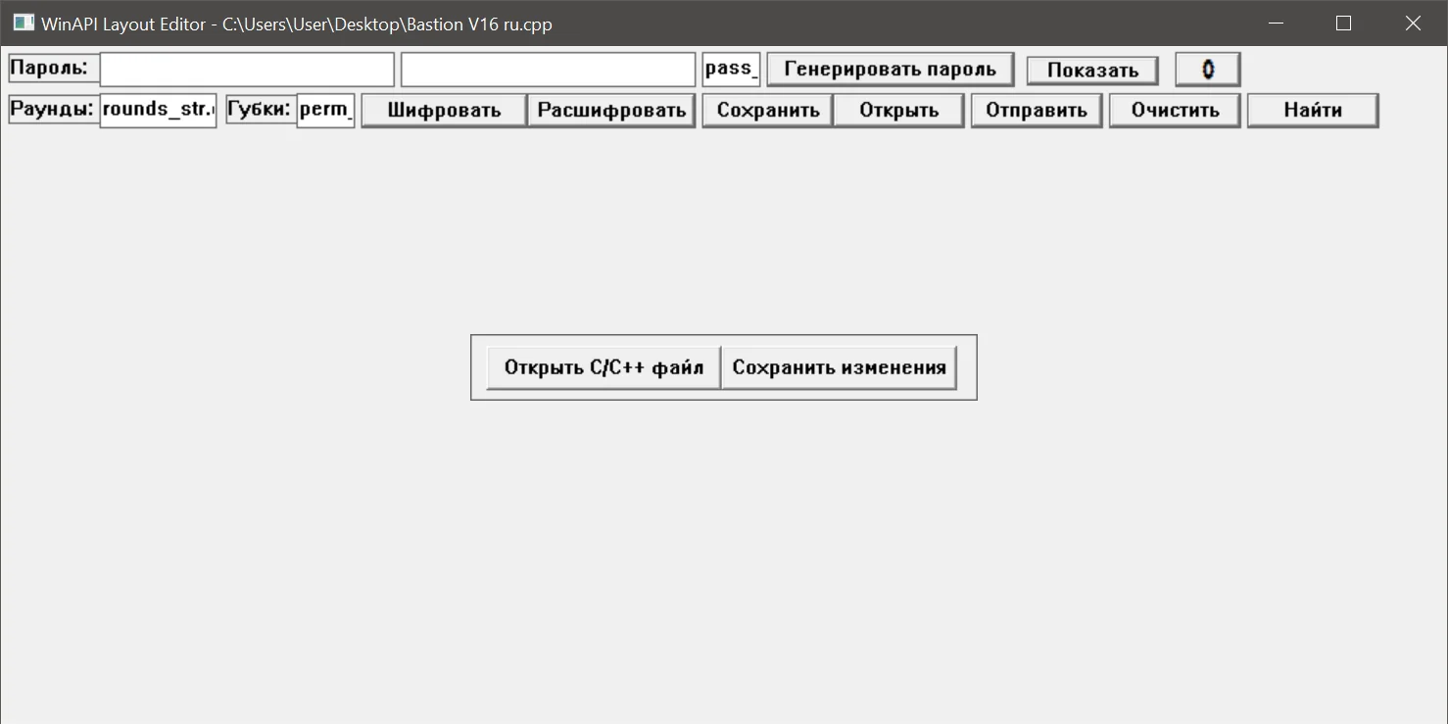Click the Показать button

[x=1092, y=71]
